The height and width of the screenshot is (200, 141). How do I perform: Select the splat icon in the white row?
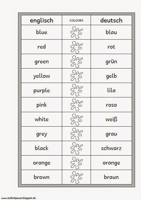click(76, 120)
